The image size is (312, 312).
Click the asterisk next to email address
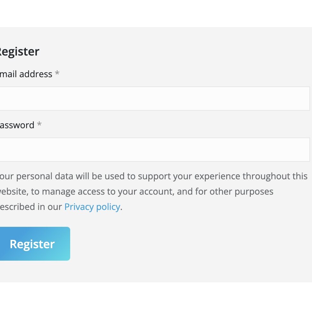point(57,73)
